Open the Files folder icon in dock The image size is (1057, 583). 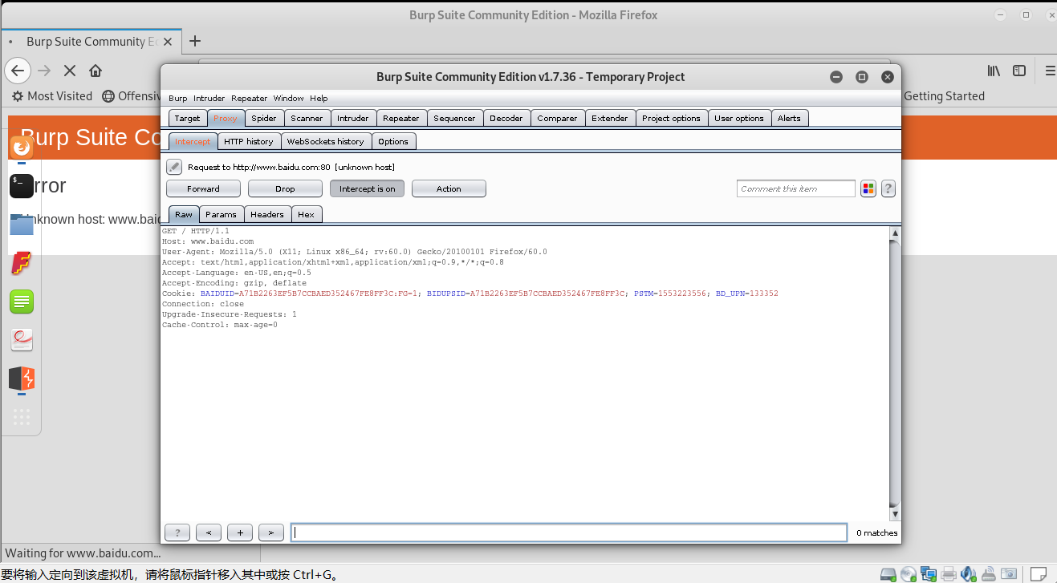tap(22, 224)
